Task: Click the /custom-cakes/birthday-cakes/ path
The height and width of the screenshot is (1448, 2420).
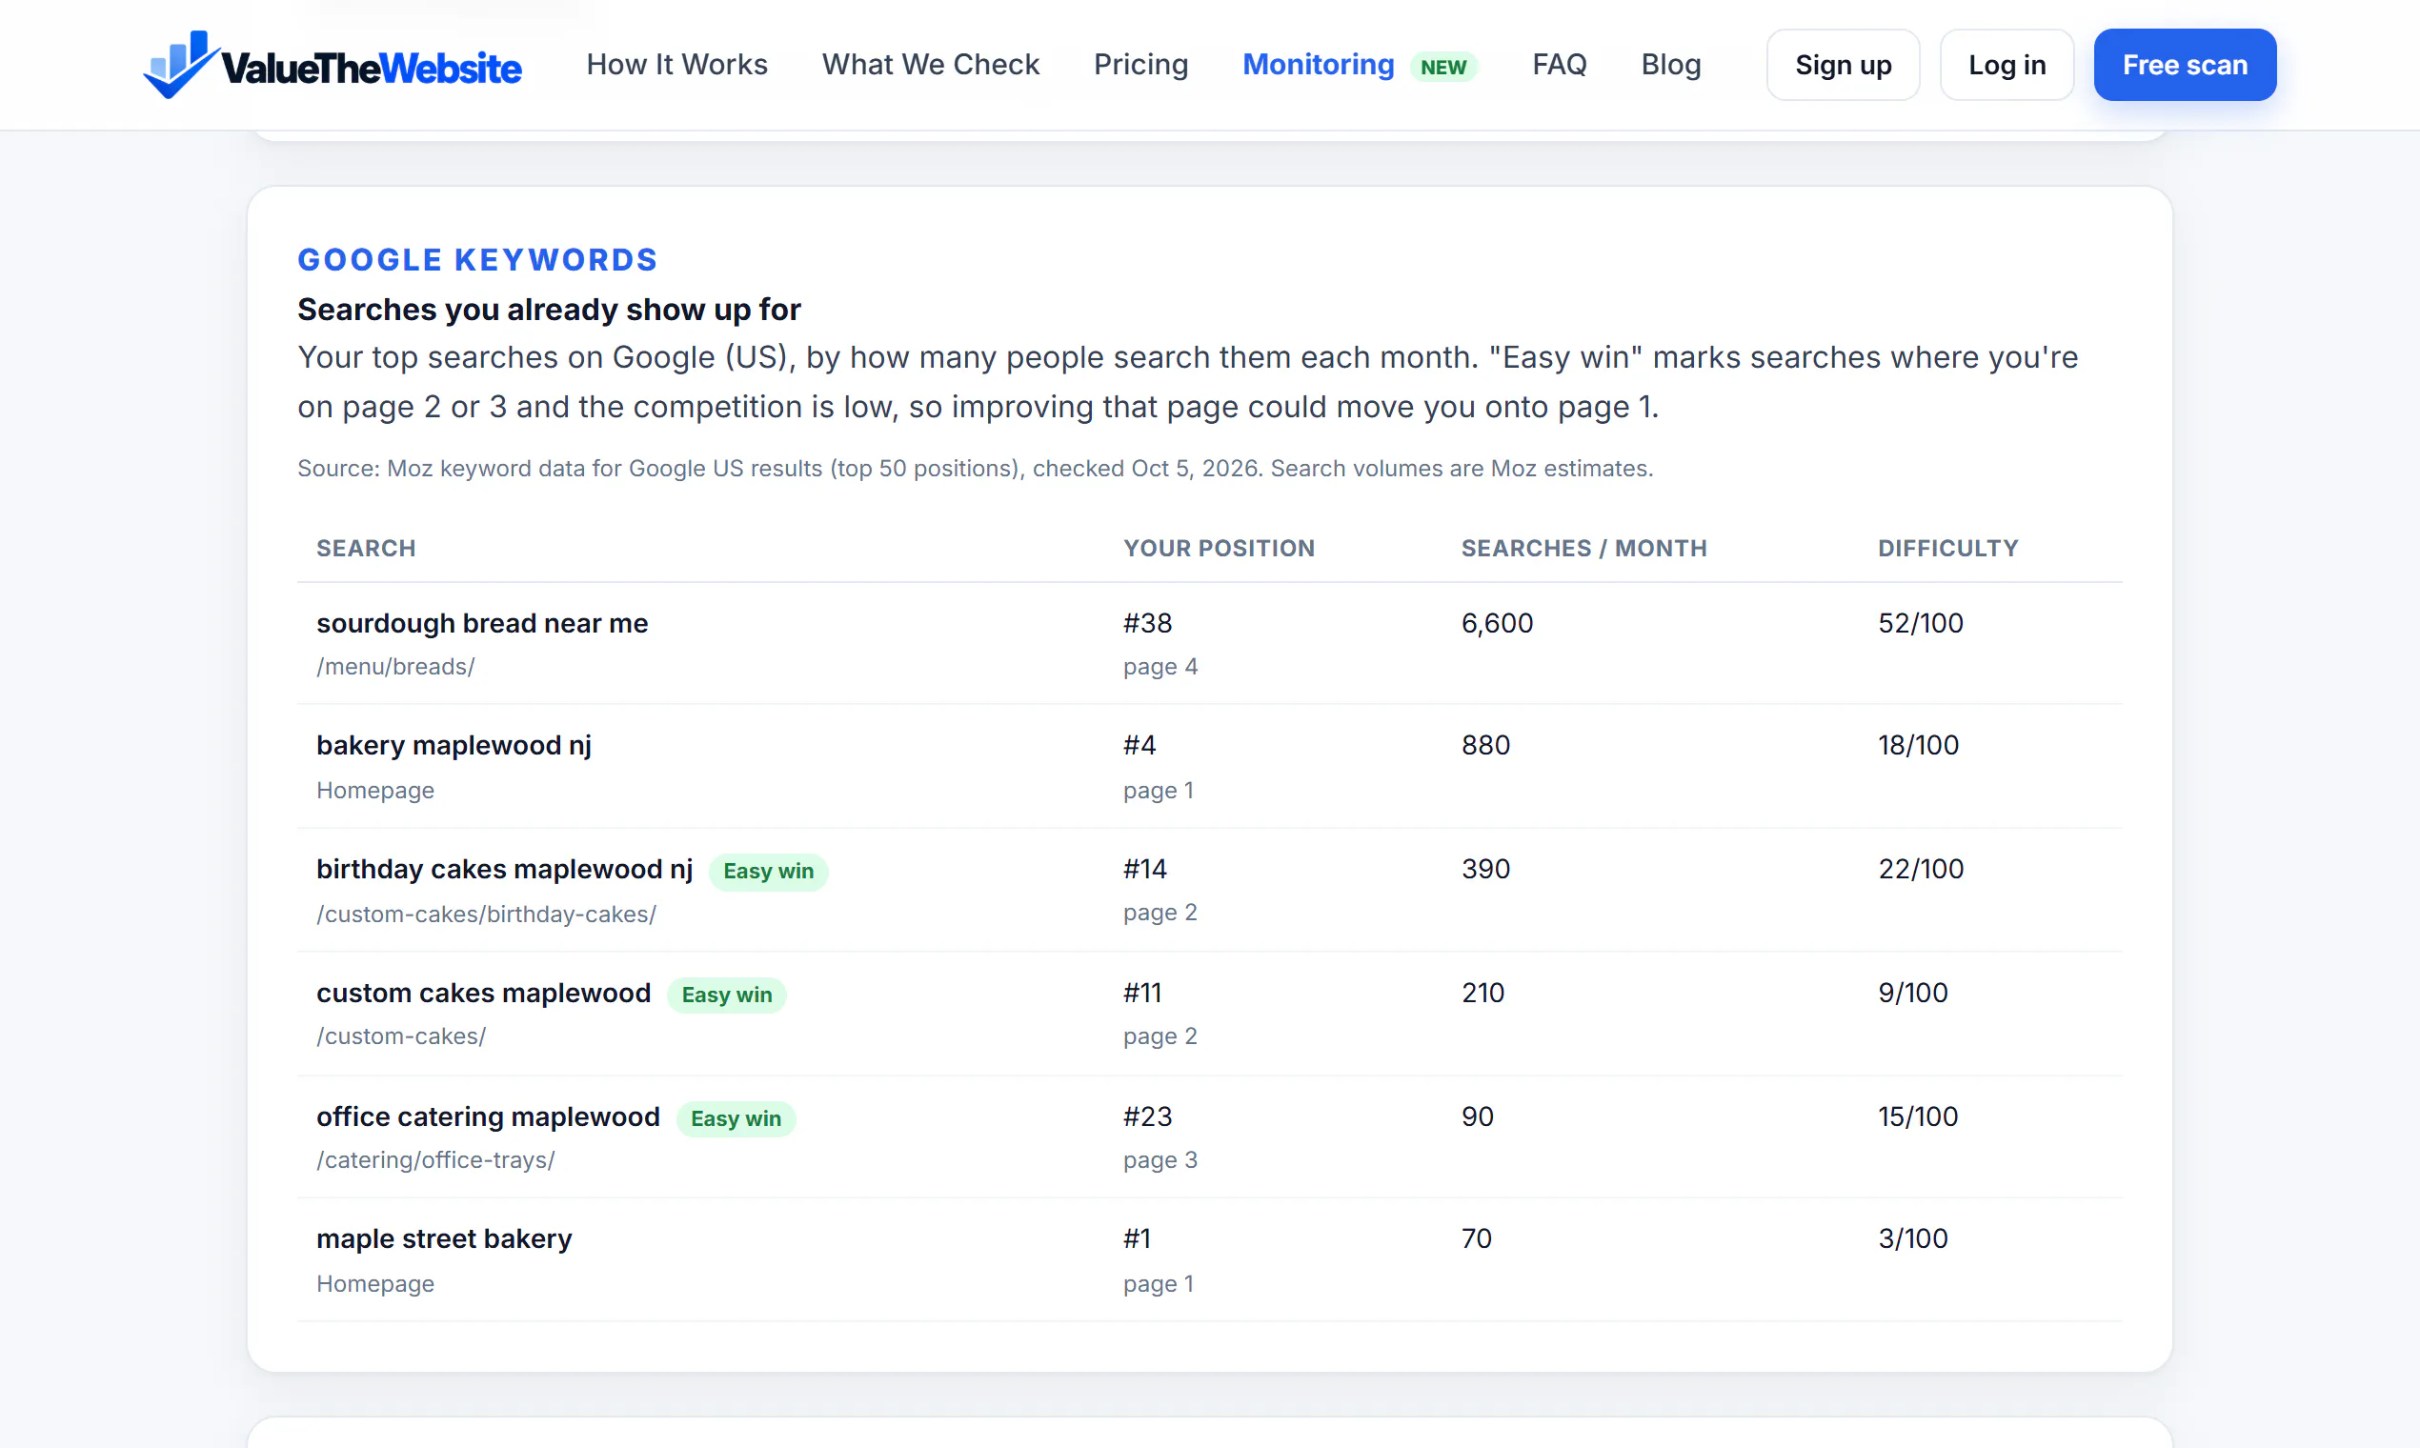Action: (486, 915)
